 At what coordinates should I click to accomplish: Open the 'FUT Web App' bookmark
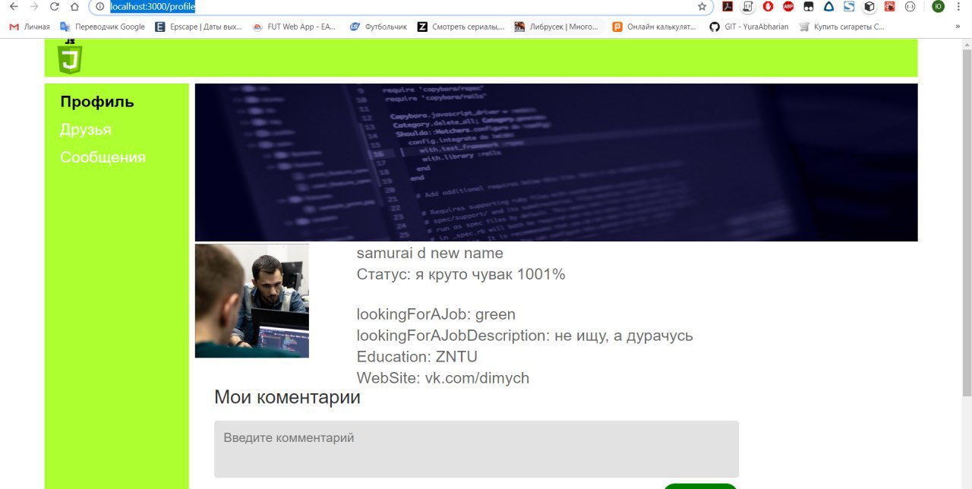pyautogui.click(x=295, y=27)
